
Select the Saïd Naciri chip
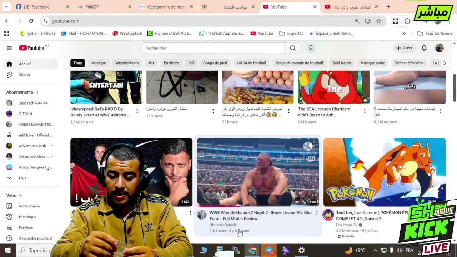(341, 63)
